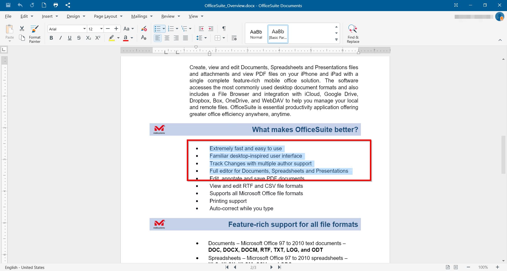Open font settings icon with gear
The image size is (507, 271).
(x=144, y=38)
